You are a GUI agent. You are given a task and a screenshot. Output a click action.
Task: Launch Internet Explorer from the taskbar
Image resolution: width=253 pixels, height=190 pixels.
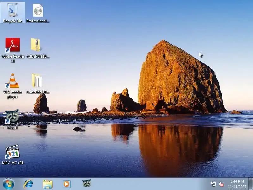click(28, 184)
